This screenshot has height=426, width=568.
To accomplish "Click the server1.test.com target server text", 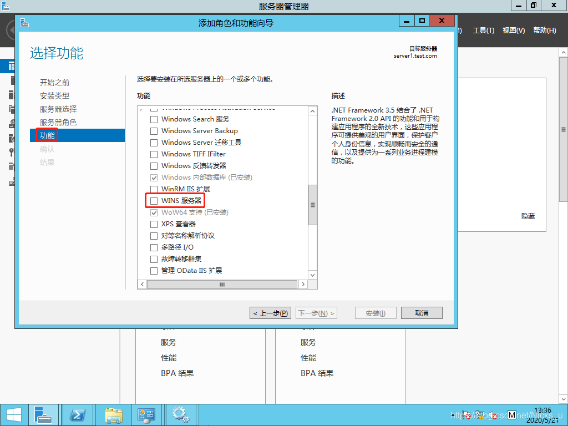I will point(415,56).
